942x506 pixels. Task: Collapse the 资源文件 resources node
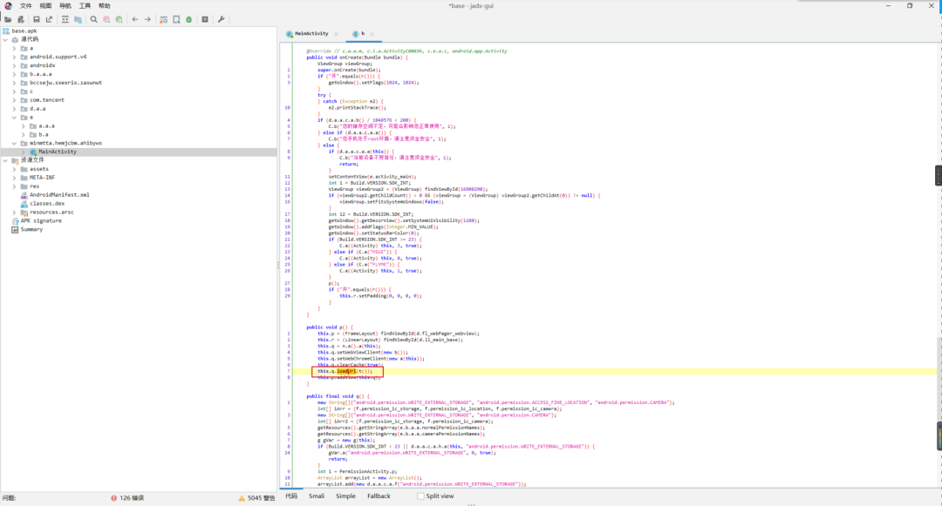pos(5,160)
